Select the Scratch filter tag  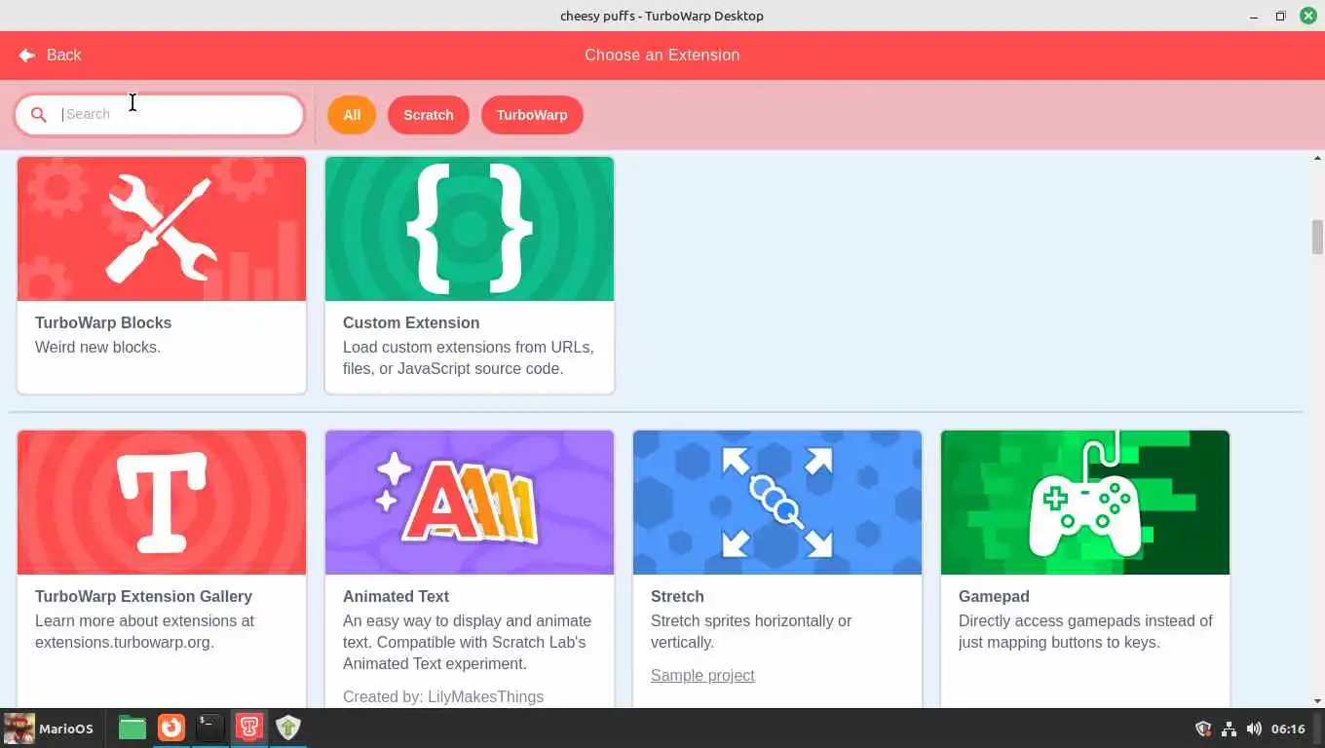tap(429, 115)
